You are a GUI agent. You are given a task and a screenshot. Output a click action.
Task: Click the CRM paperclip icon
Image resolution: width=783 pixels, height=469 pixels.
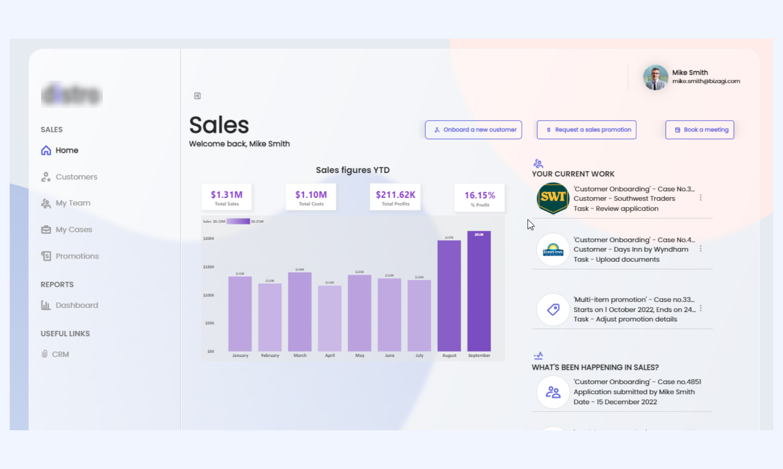point(45,354)
